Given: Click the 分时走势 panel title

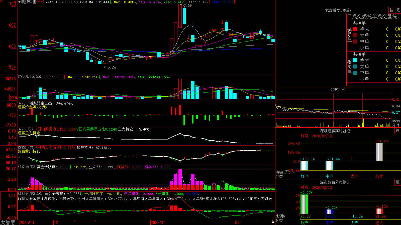Looking at the screenshot, I should pyautogui.click(x=338, y=89).
